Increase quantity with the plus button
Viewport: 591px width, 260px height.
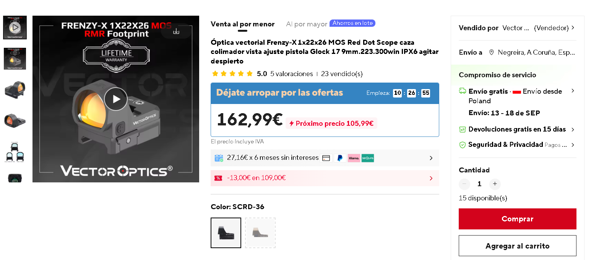(495, 184)
